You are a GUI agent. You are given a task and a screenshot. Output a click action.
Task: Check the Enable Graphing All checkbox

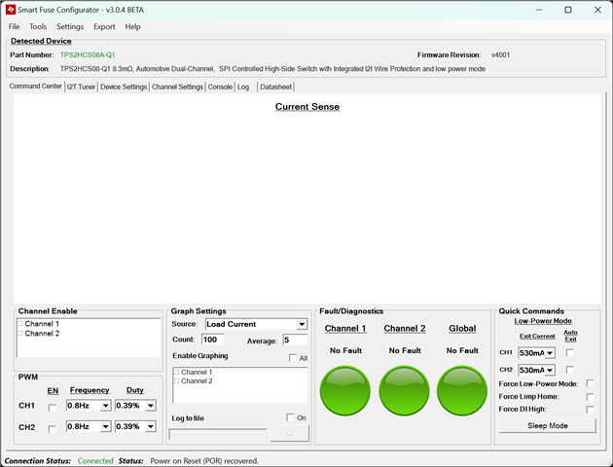click(293, 358)
